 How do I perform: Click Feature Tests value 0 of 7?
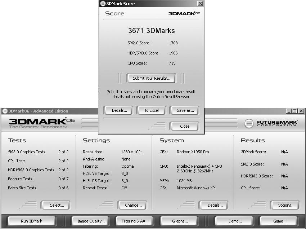point(63,179)
